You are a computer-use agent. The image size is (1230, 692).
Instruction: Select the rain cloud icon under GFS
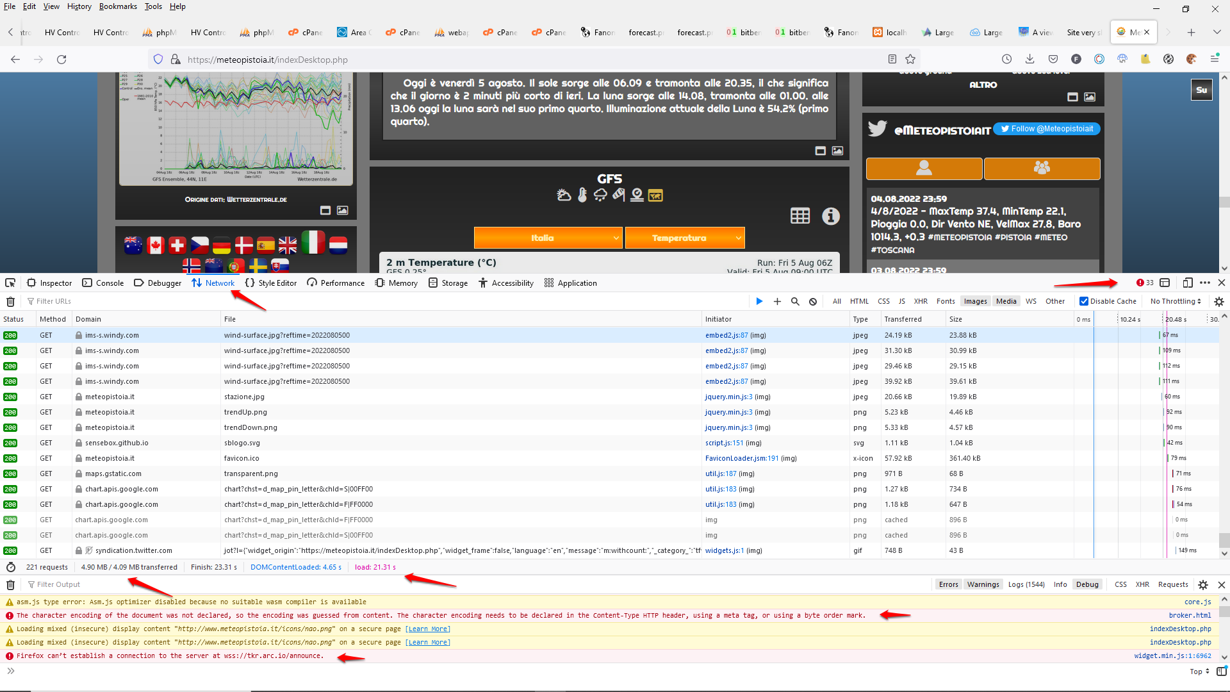pyautogui.click(x=600, y=195)
